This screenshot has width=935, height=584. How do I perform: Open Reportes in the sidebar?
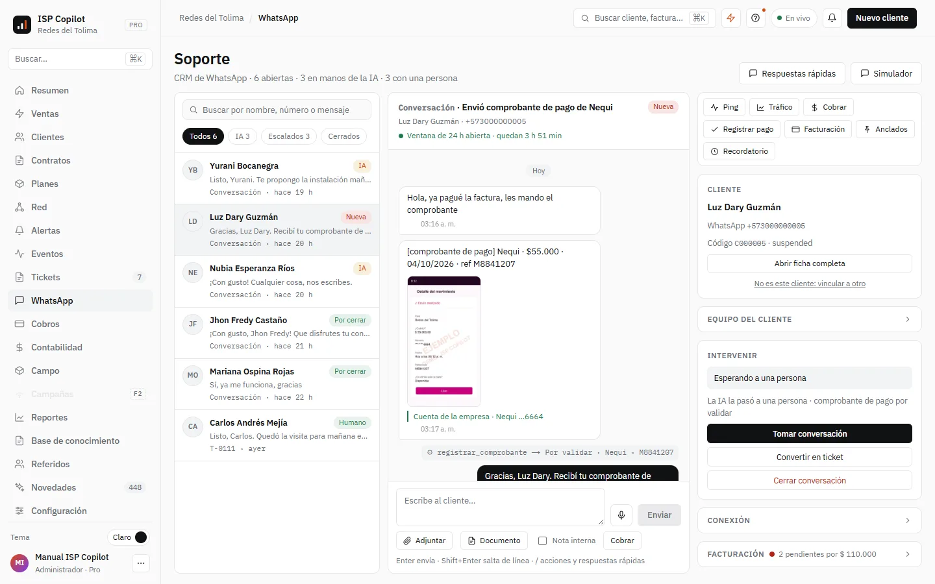tap(81, 417)
